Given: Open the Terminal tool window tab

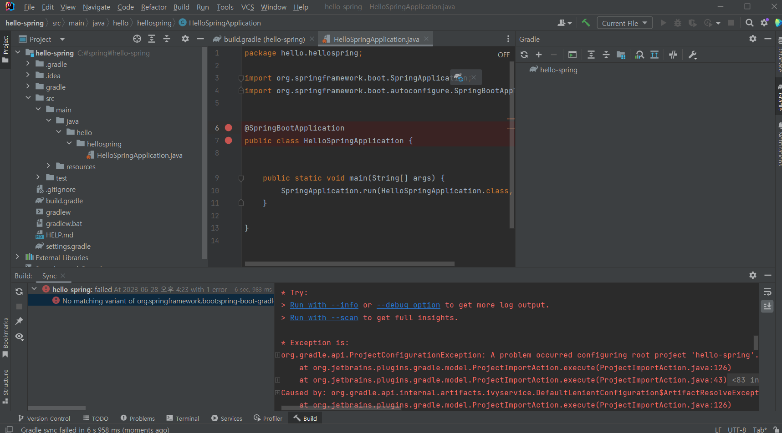Looking at the screenshot, I should tap(183, 418).
